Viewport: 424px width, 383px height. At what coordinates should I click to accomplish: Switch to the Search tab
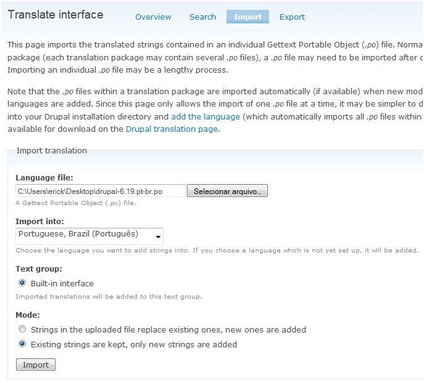tap(202, 17)
